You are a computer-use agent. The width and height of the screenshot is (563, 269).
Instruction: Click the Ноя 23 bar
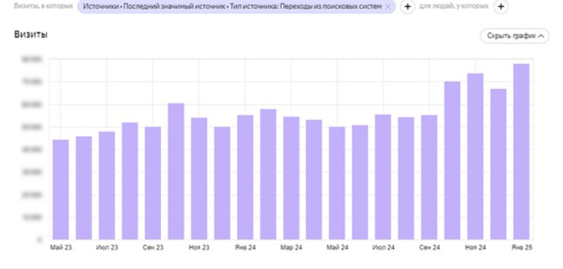[x=199, y=178]
